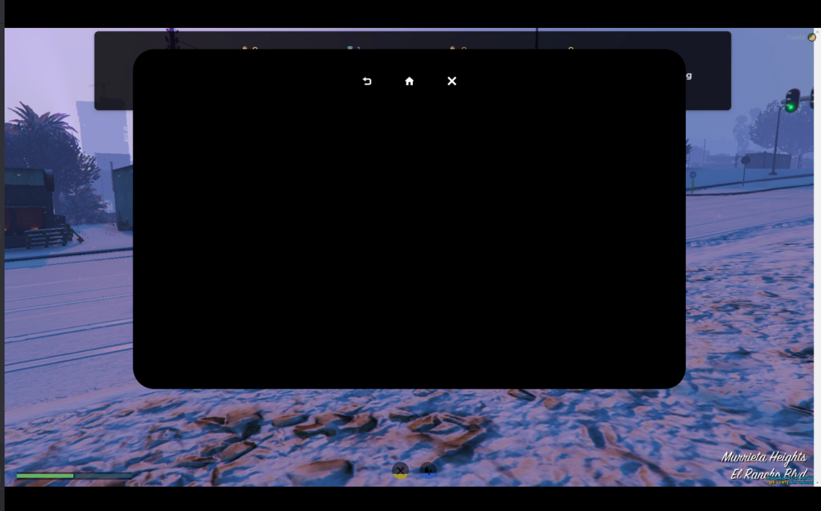This screenshot has height=511, width=821.
Task: Click the round FiveM logo icon
Action: tap(812, 37)
